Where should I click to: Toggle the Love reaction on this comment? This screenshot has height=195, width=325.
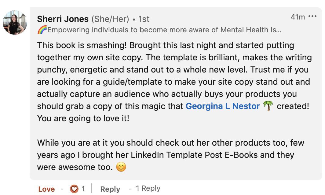pos(46,189)
